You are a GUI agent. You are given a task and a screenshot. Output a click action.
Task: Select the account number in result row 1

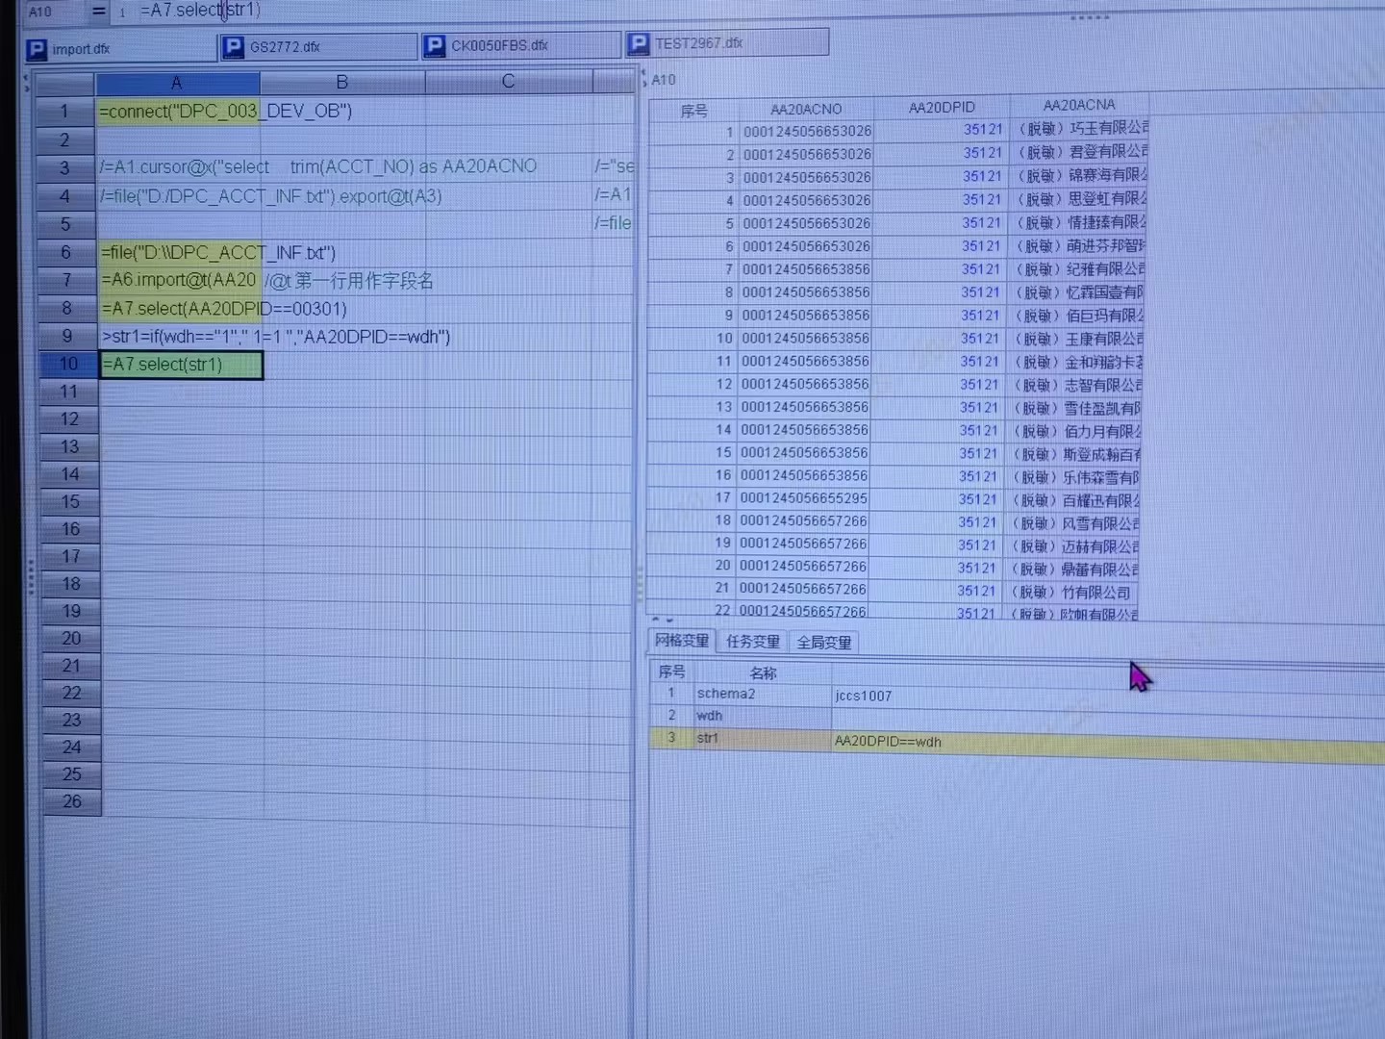point(807,131)
